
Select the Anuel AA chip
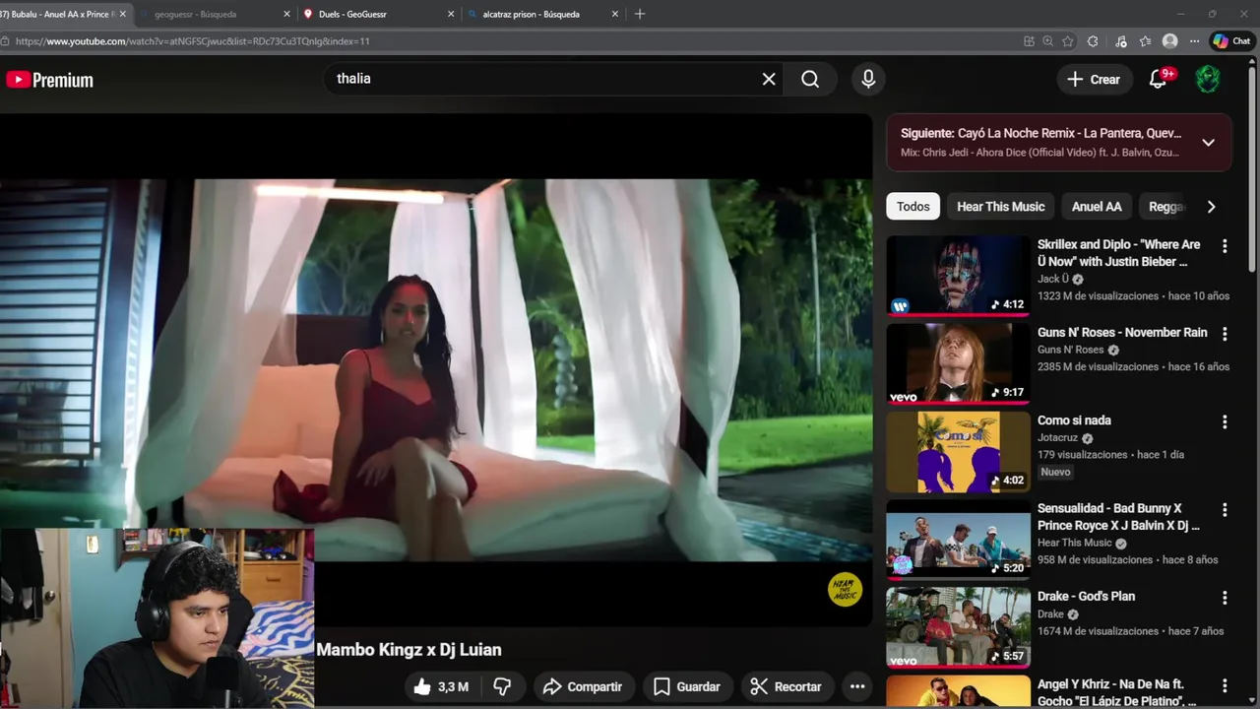1097,207
